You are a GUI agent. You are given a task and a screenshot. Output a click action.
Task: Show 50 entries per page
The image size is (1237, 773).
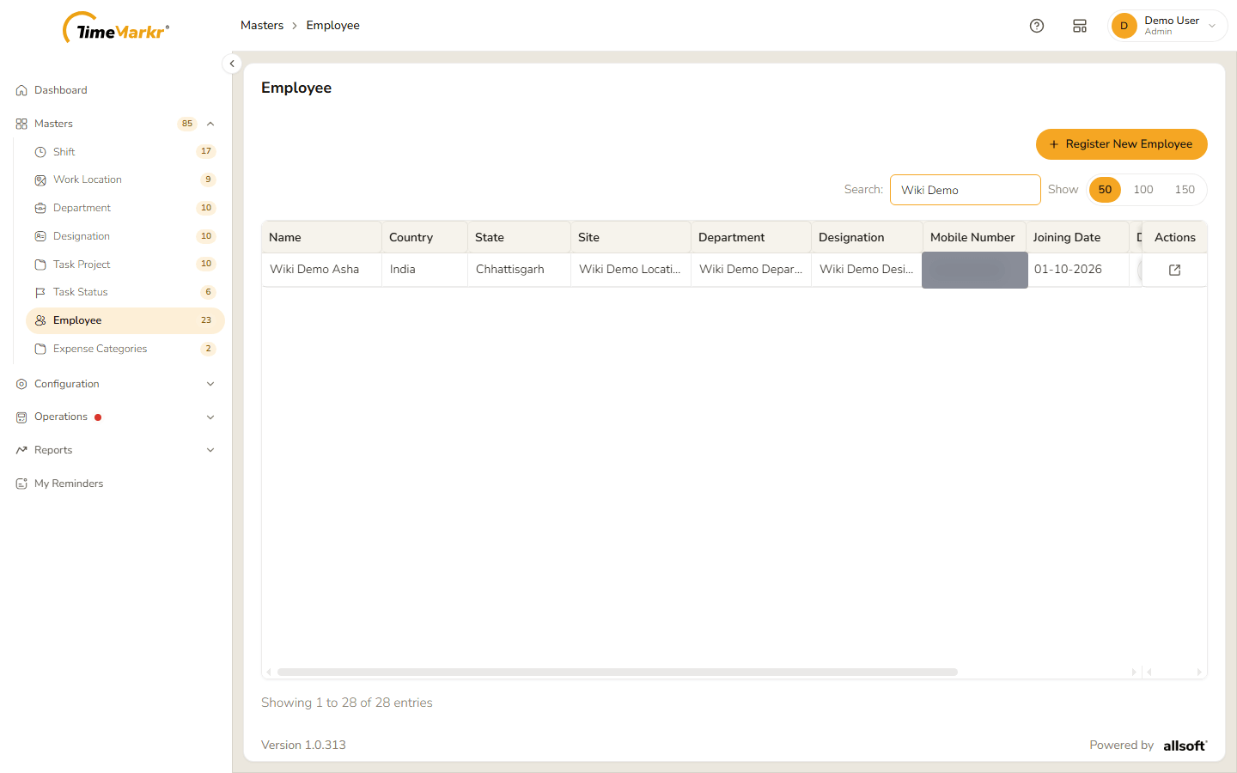(x=1105, y=190)
